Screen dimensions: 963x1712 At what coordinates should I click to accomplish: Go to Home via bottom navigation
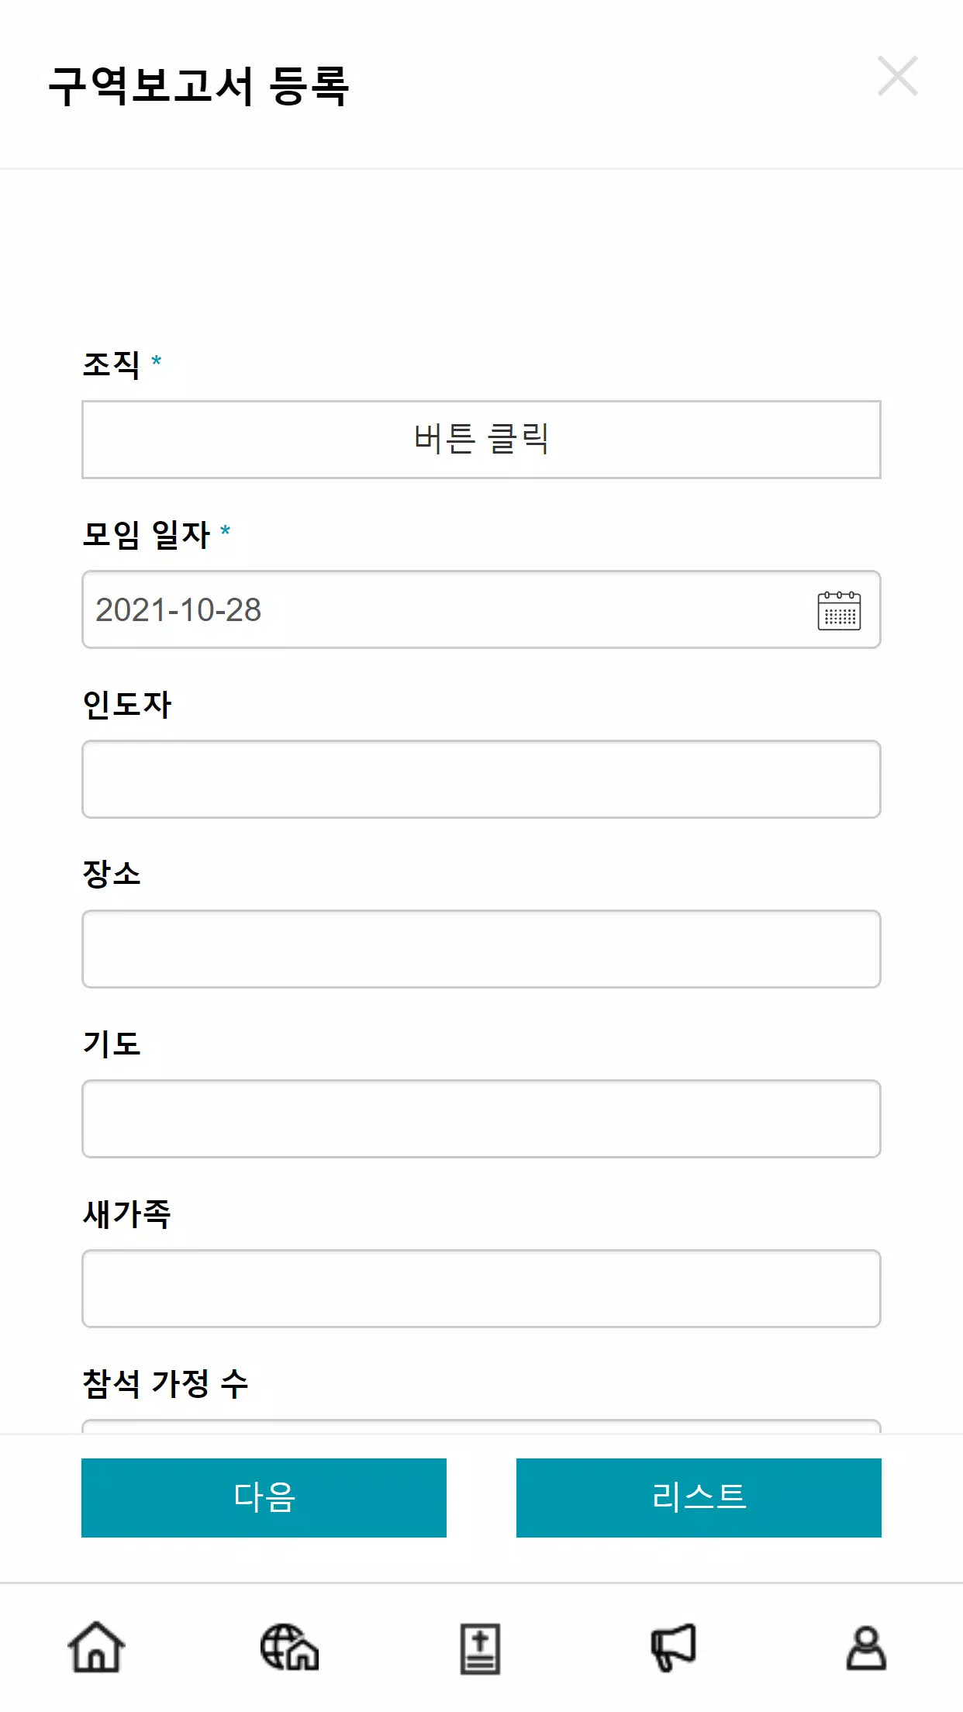(96, 1647)
